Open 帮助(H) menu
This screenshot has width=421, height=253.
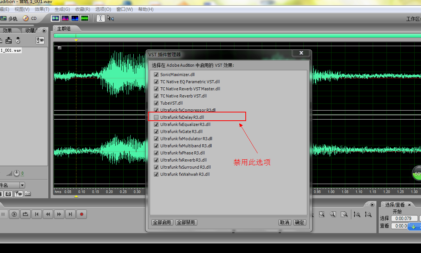(x=146, y=9)
